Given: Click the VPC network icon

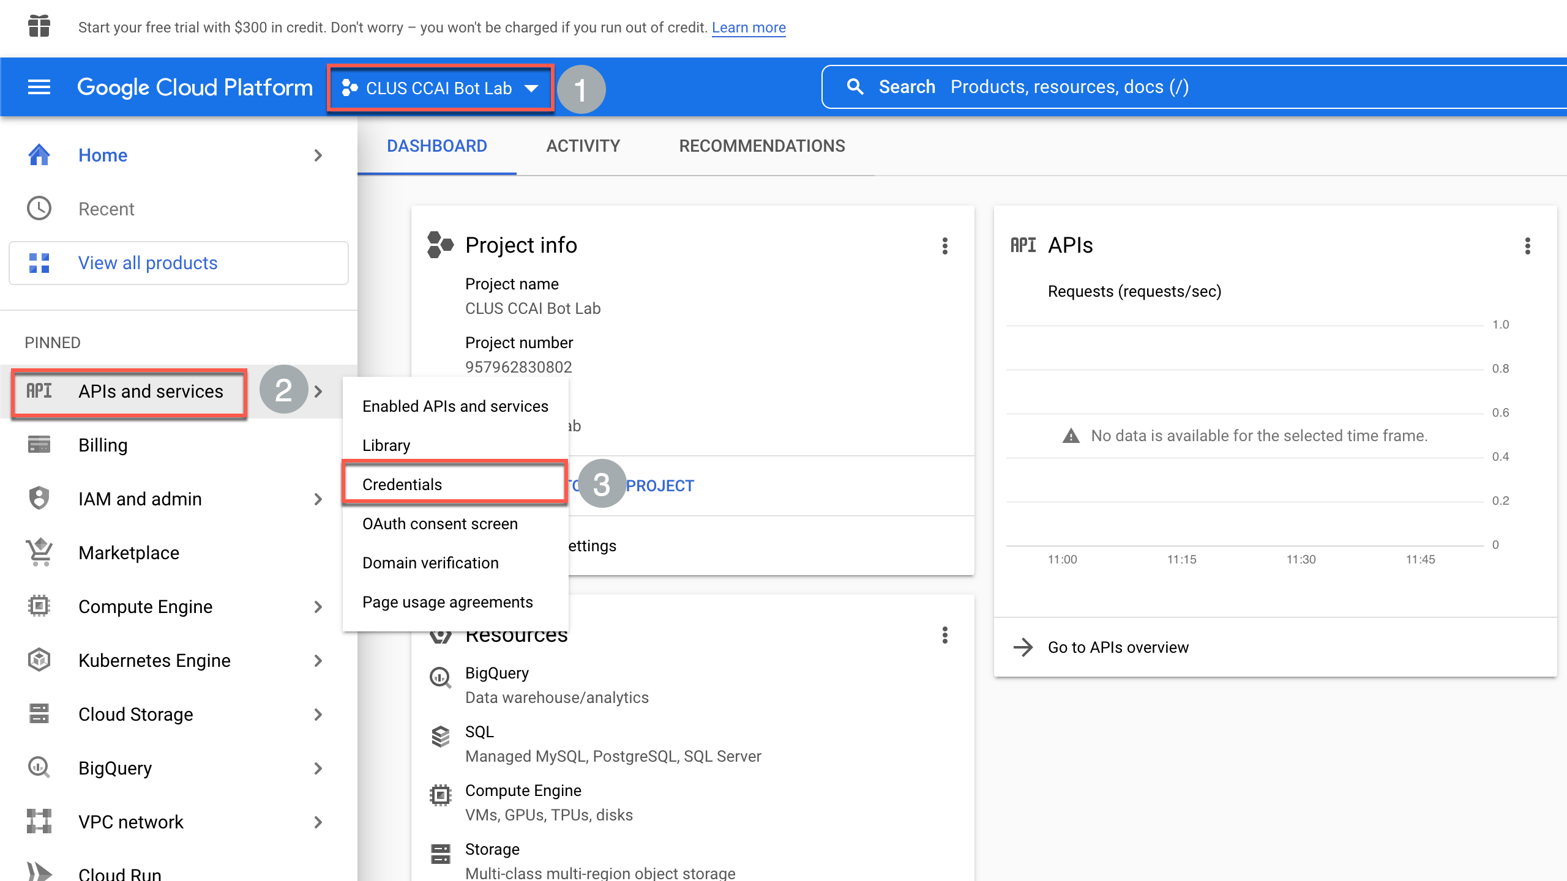Looking at the screenshot, I should (39, 822).
